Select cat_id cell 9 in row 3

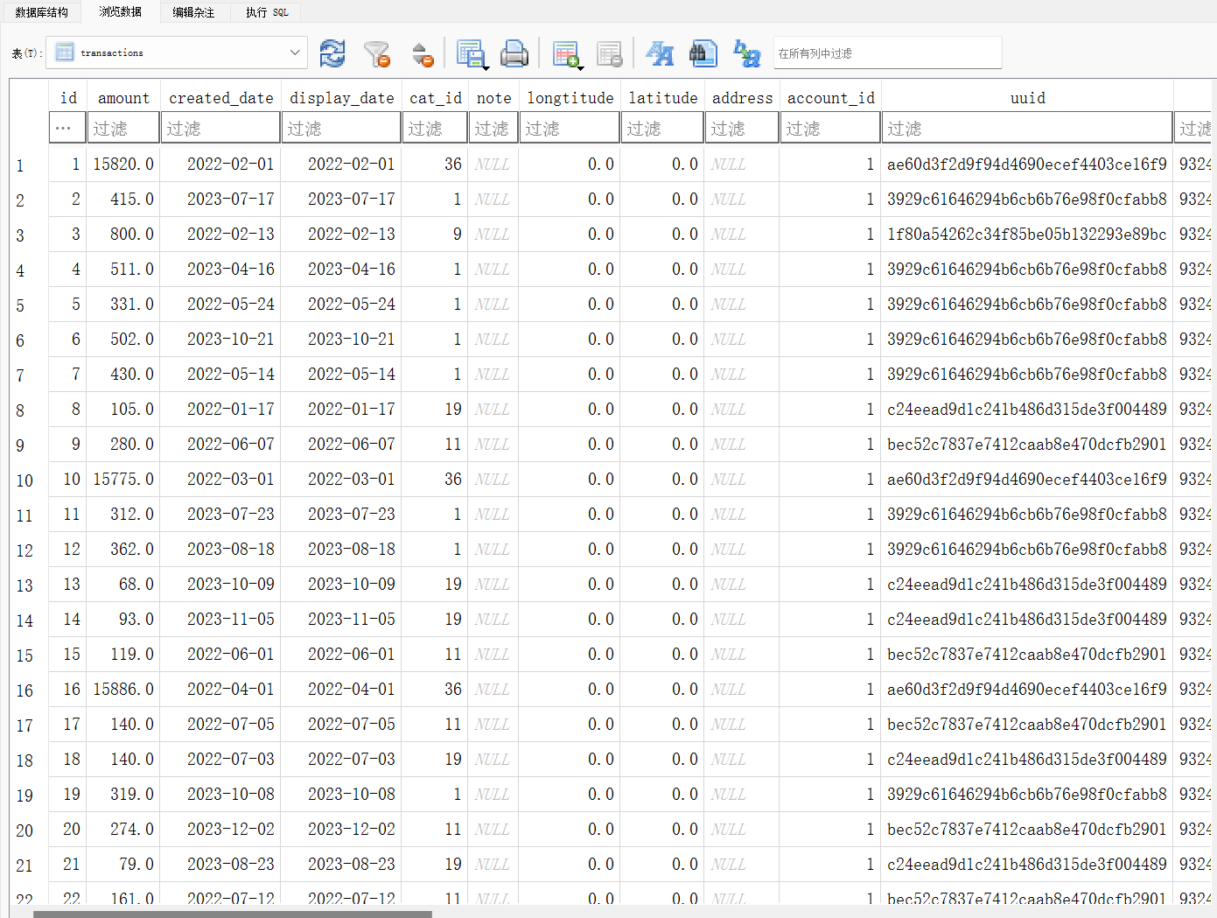coord(436,234)
